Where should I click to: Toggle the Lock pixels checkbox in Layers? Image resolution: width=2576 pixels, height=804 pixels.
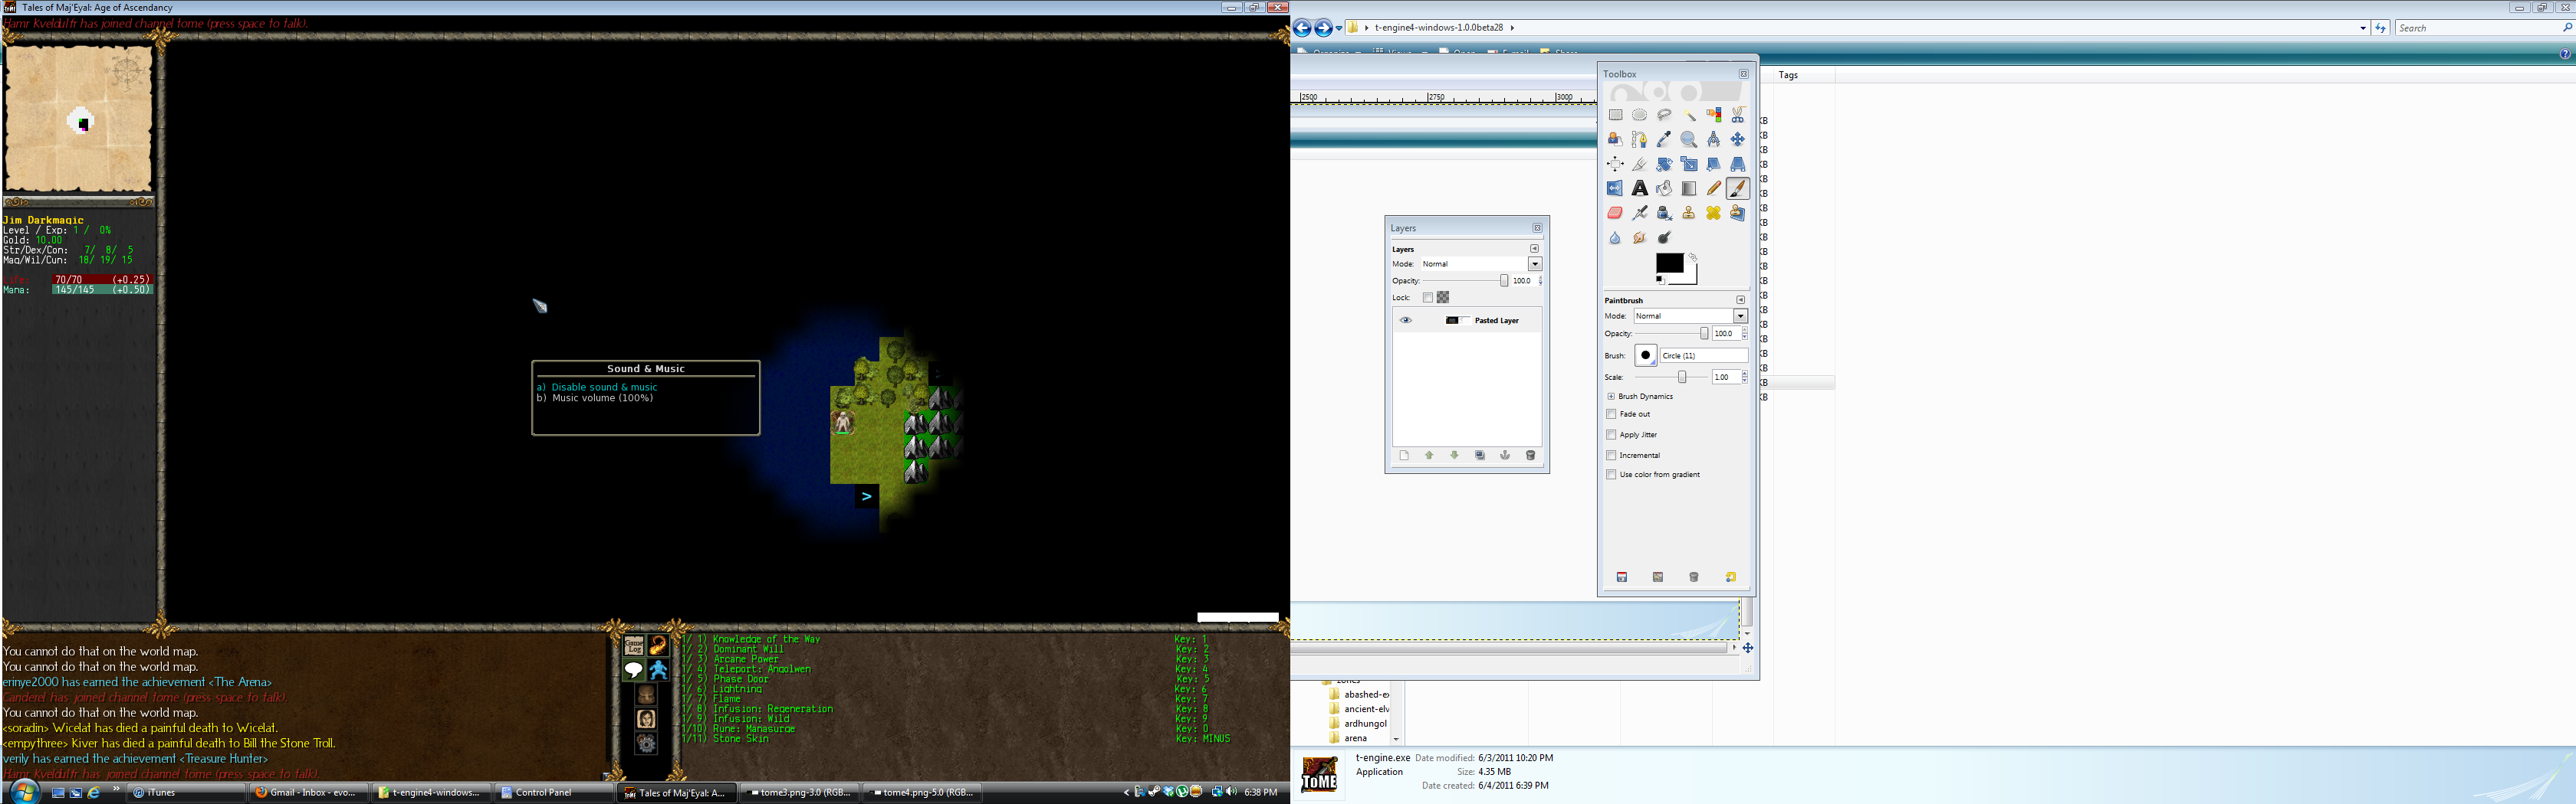1428,298
